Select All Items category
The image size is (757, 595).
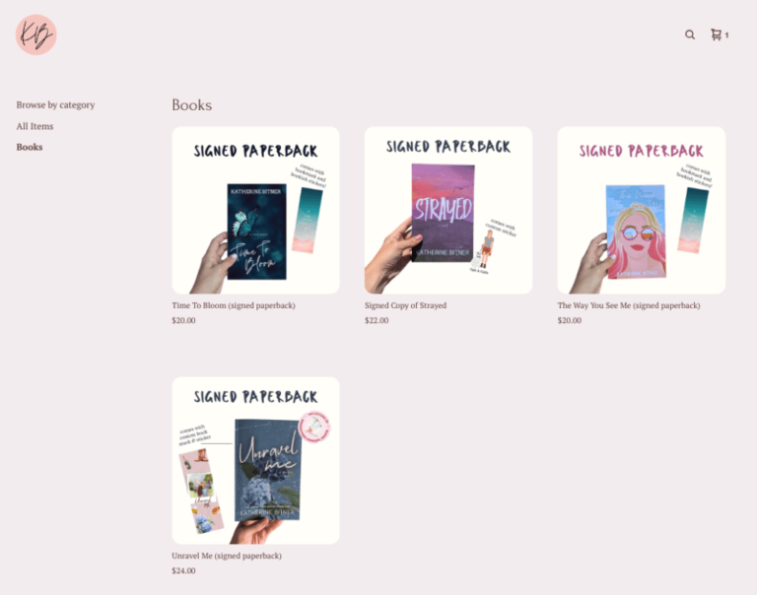click(x=34, y=126)
